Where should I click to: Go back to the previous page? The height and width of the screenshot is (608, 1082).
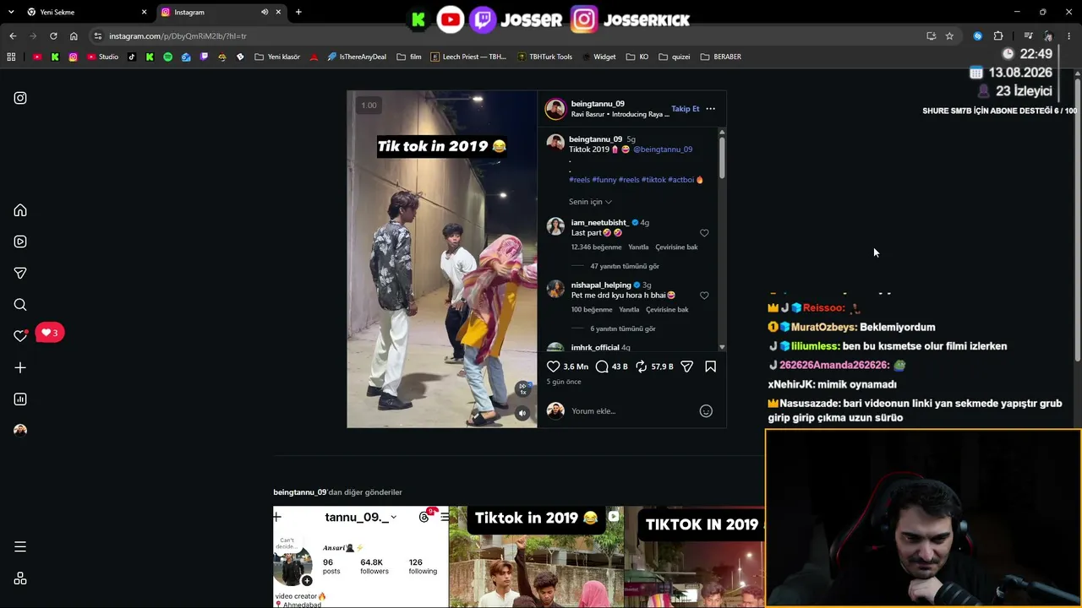pyautogui.click(x=13, y=36)
